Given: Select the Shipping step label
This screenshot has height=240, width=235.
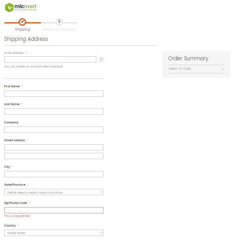Looking at the screenshot, I should point(22,29).
